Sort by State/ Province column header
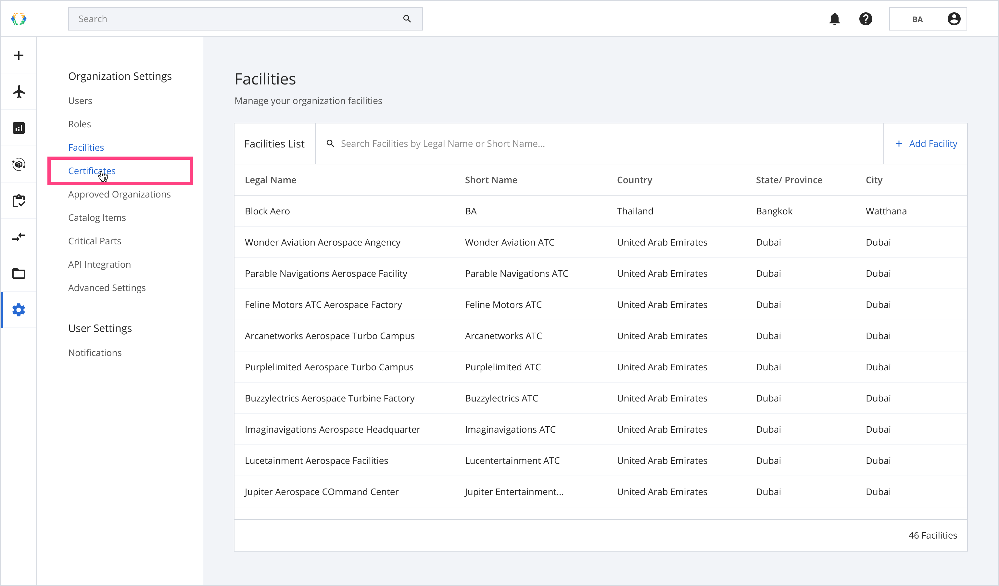Screen dimensions: 999x586 coord(789,180)
